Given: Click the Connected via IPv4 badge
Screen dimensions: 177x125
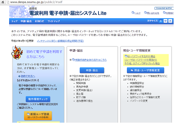Looking at the screenshot, I should 164,8.
